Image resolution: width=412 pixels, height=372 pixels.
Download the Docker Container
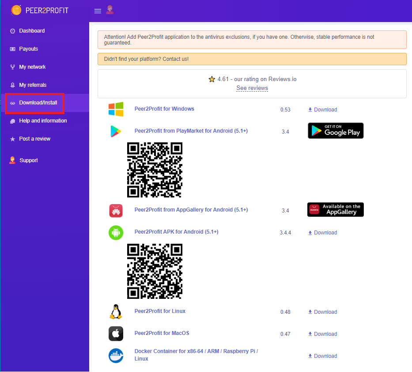point(323,356)
